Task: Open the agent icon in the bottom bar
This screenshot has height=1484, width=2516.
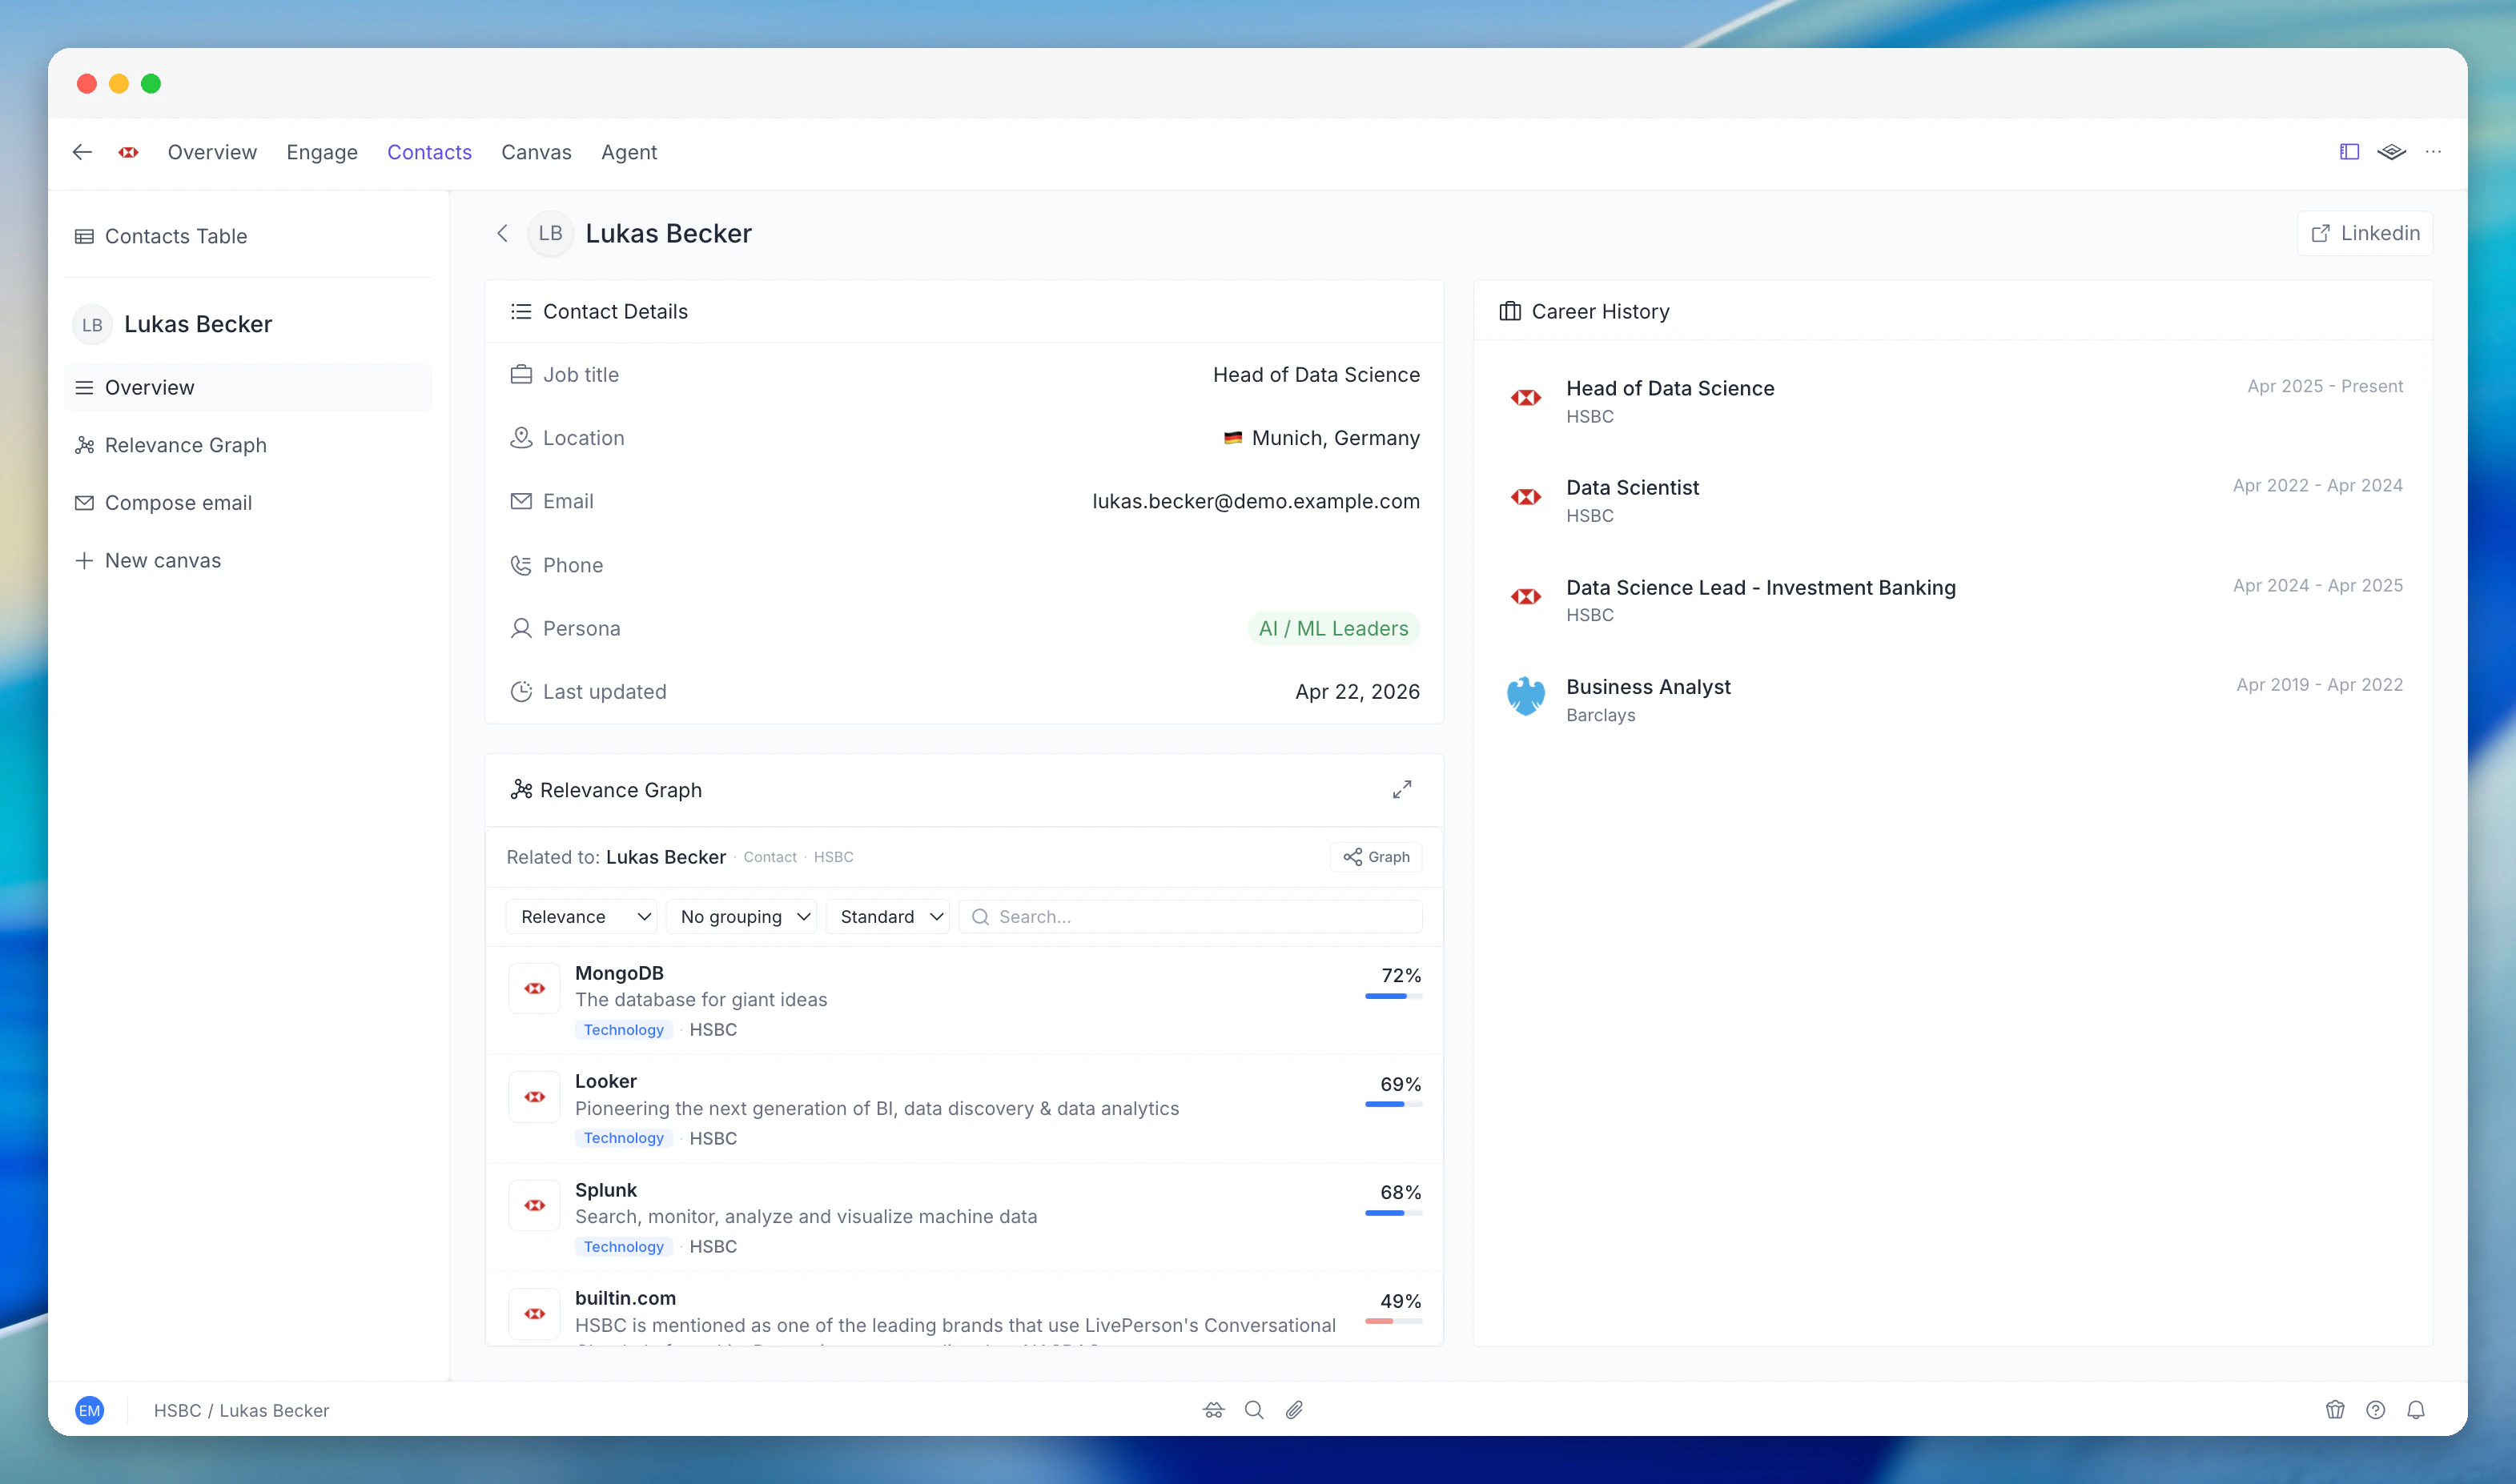Action: [1213, 1410]
